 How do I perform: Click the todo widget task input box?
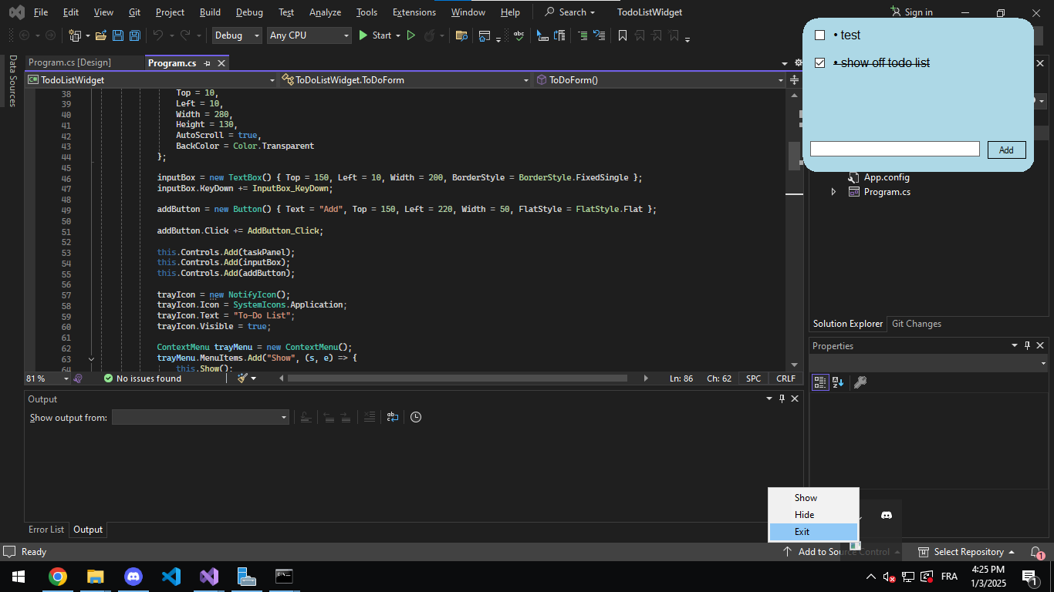tap(894, 150)
